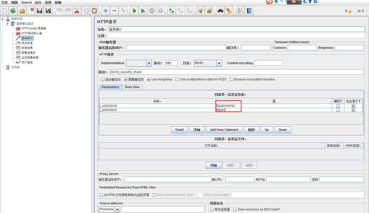Screen dimensions: 369x213
Task: Click the warning triangle log indicator
Action: (350, 11)
